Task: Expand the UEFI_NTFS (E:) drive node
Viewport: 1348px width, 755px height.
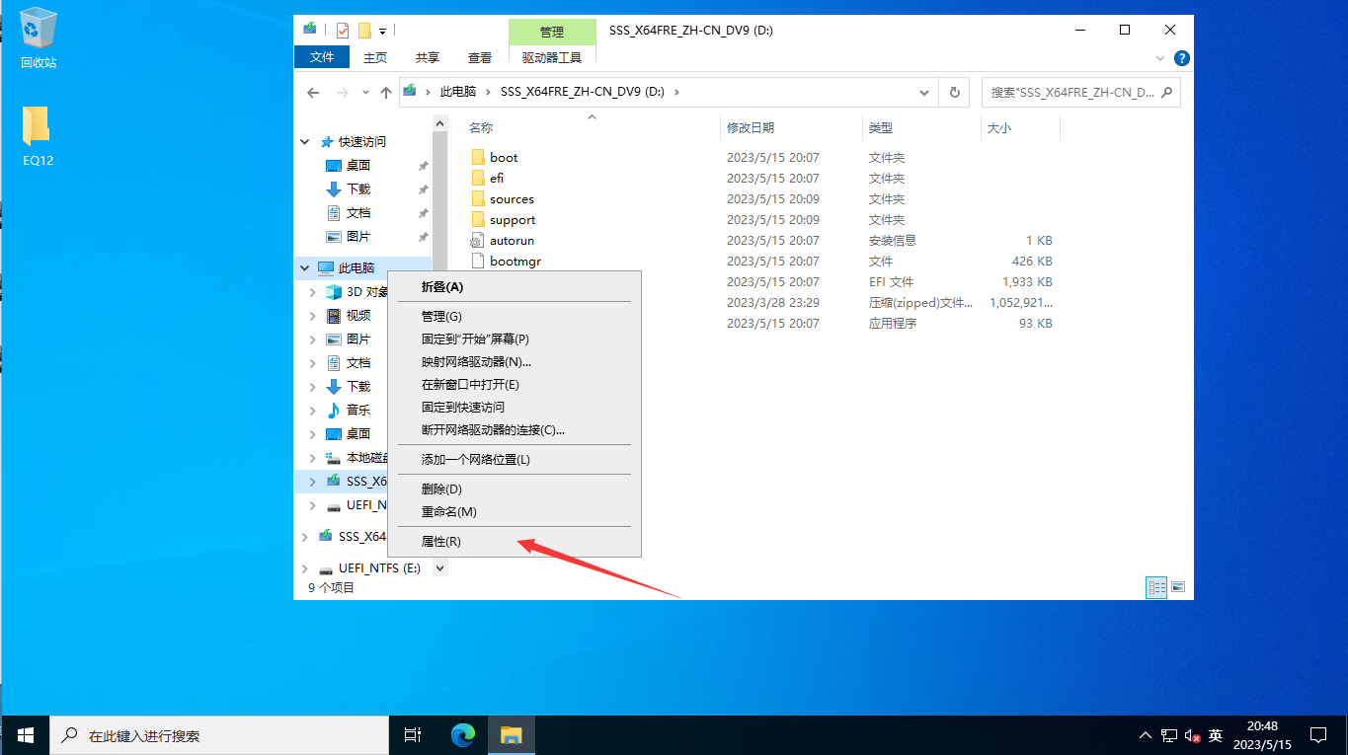Action: (x=305, y=569)
